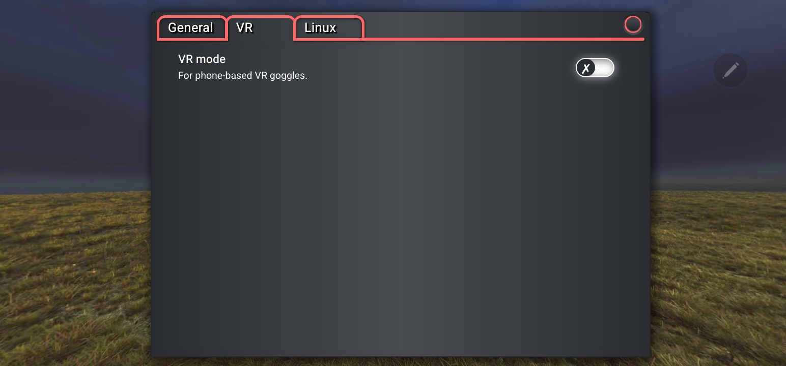Close the settings panel with the red circle
This screenshot has width=786, height=366.
point(633,24)
